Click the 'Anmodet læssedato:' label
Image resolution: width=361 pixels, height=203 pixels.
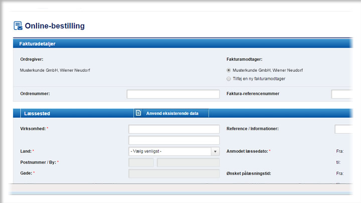[247, 151]
